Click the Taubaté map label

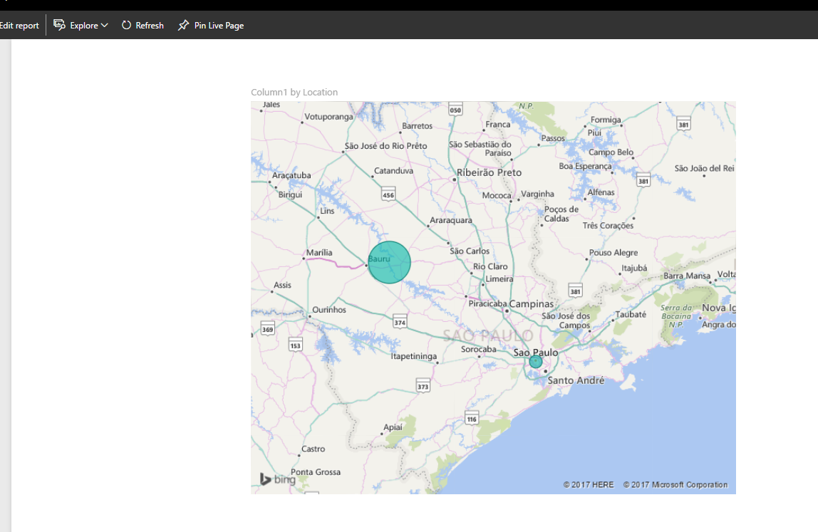[631, 315]
